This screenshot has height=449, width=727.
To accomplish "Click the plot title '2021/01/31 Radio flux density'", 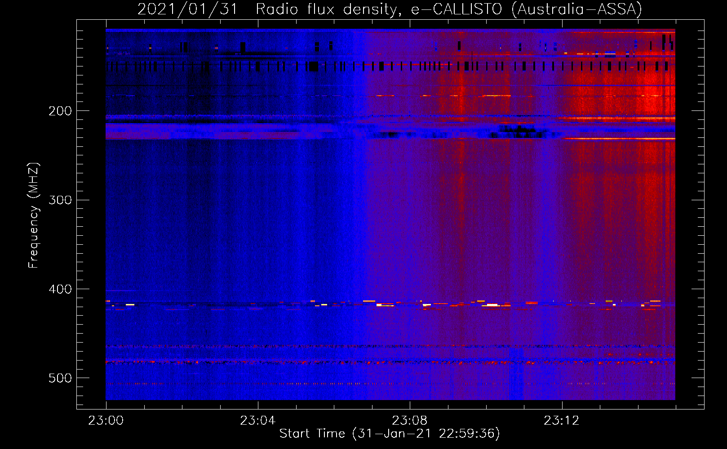I will tap(390, 9).
